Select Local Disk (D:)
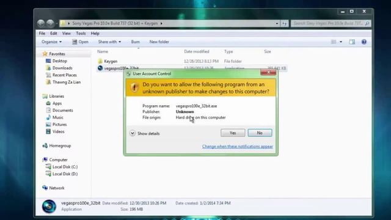The image size is (391, 220). click(x=65, y=174)
